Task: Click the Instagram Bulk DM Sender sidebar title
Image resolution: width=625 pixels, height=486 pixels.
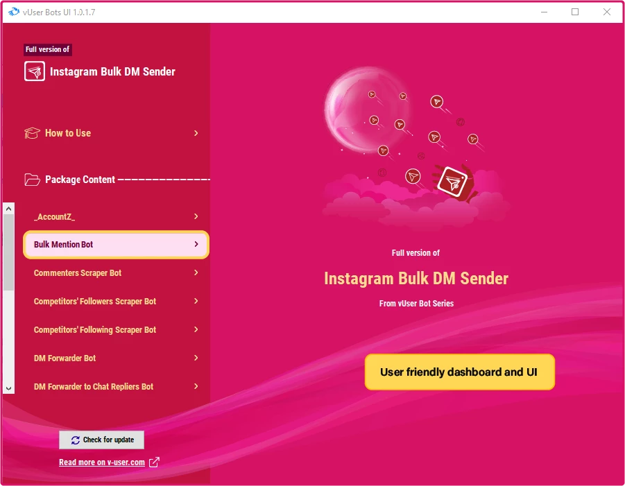Action: pyautogui.click(x=112, y=71)
